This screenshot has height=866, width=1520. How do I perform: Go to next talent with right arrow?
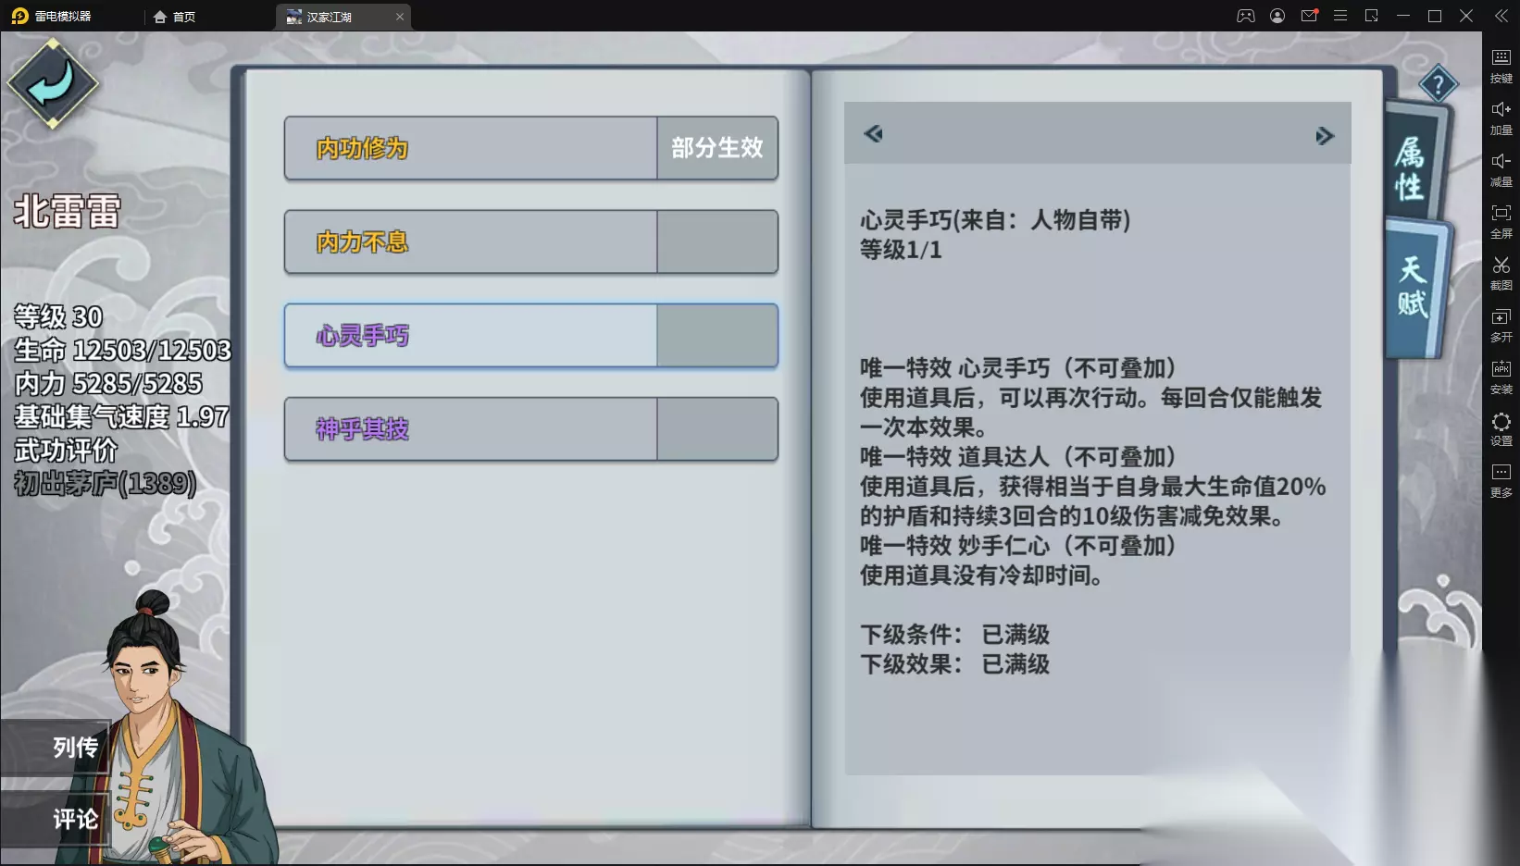coord(1325,136)
